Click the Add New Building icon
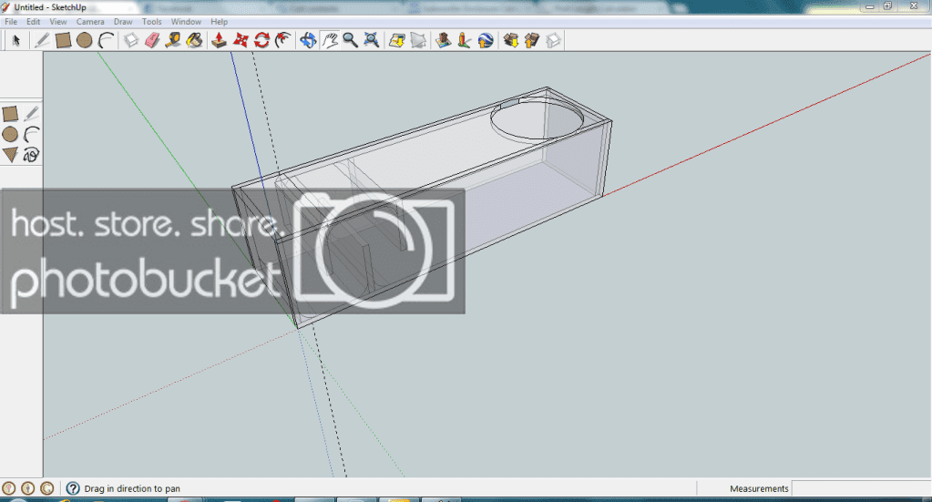Viewport: 932px width, 502px height. pos(443,40)
